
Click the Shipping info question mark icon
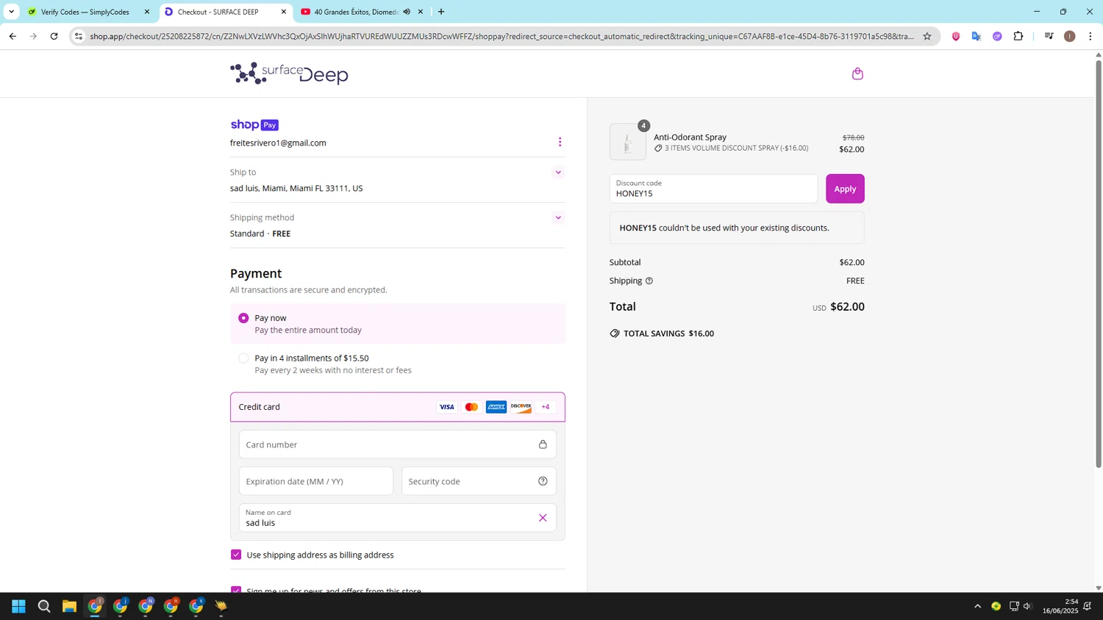click(x=649, y=281)
